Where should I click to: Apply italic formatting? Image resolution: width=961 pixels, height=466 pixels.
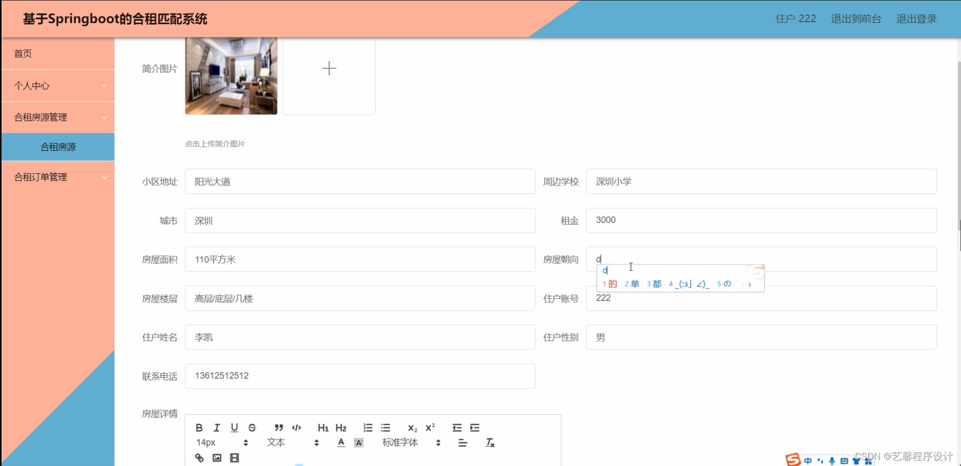pyautogui.click(x=217, y=428)
